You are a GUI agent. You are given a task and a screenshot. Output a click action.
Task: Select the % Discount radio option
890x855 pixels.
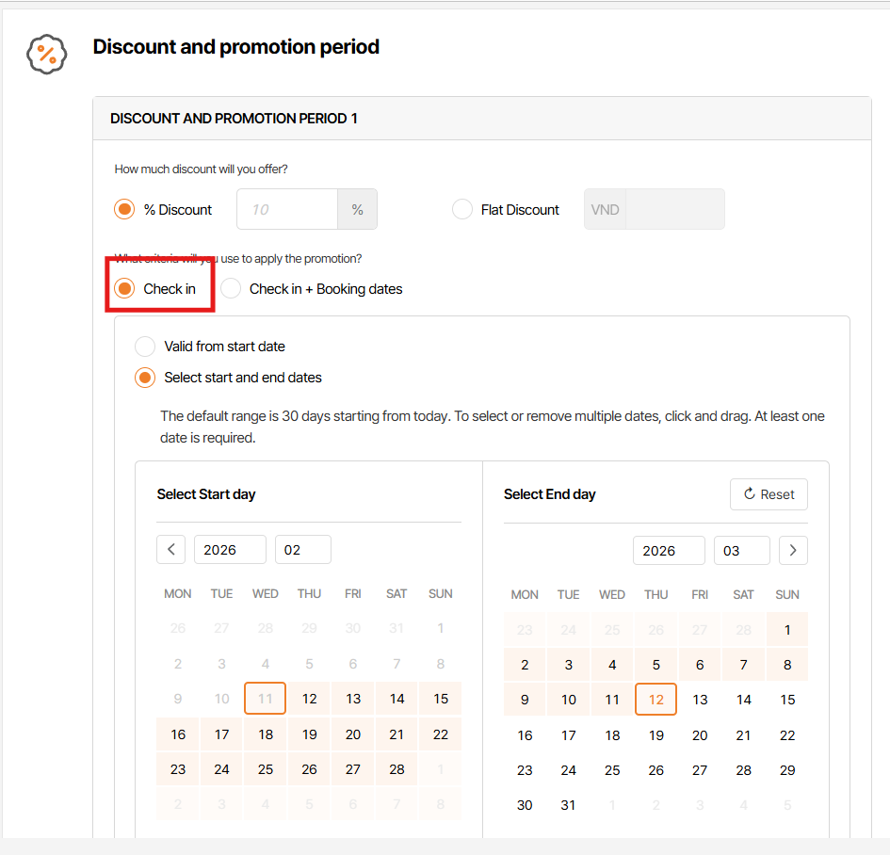tap(124, 210)
